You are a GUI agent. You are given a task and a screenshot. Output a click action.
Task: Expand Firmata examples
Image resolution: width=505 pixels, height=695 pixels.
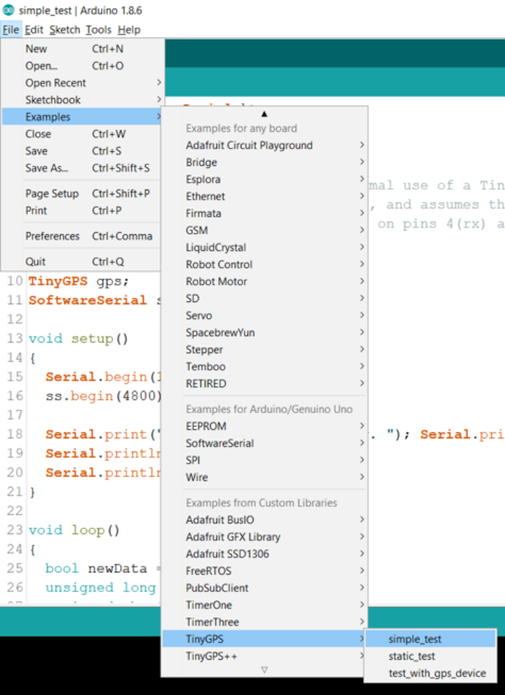pyautogui.click(x=264, y=213)
